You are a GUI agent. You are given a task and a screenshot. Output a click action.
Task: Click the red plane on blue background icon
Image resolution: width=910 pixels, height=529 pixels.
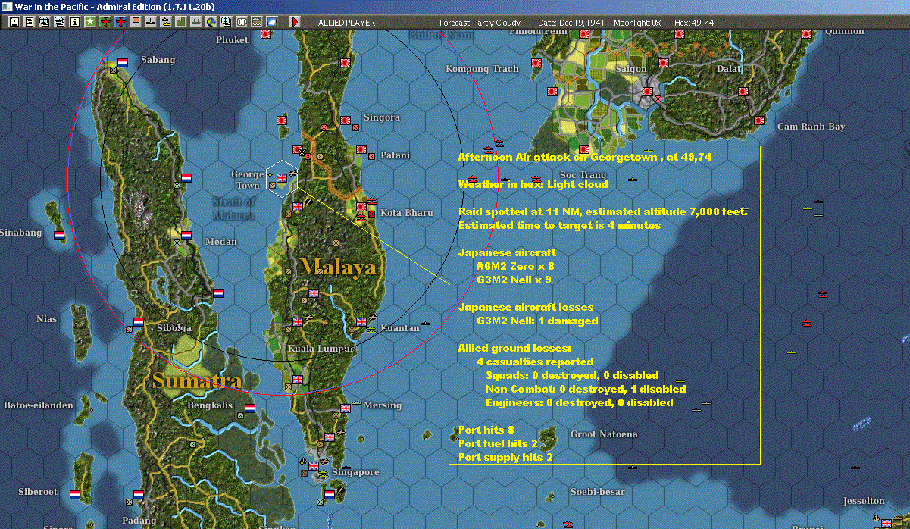[121, 22]
